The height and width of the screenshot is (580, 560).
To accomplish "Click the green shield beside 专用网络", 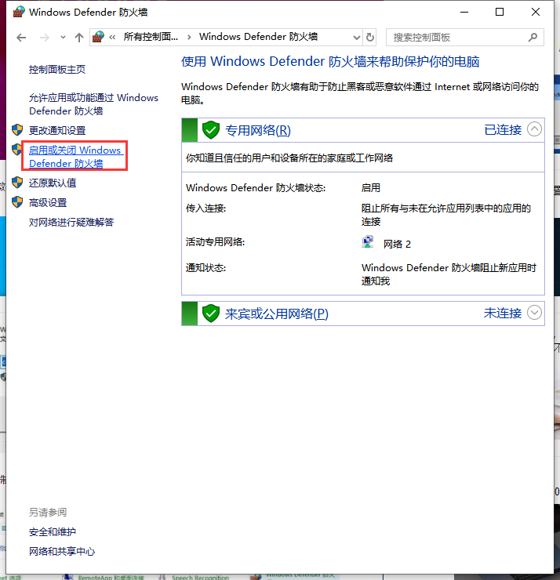I will click(210, 130).
